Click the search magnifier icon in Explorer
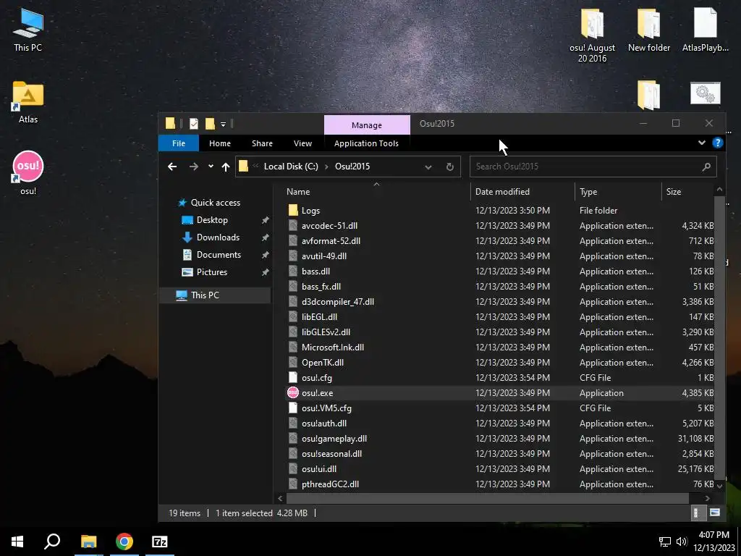Image resolution: width=741 pixels, height=556 pixels. (706, 167)
